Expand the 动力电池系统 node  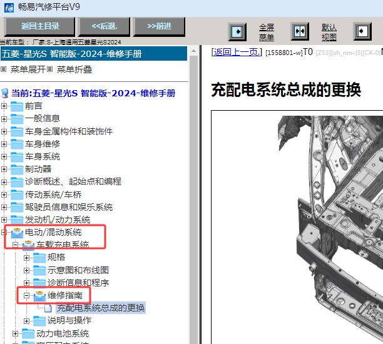pos(15,334)
